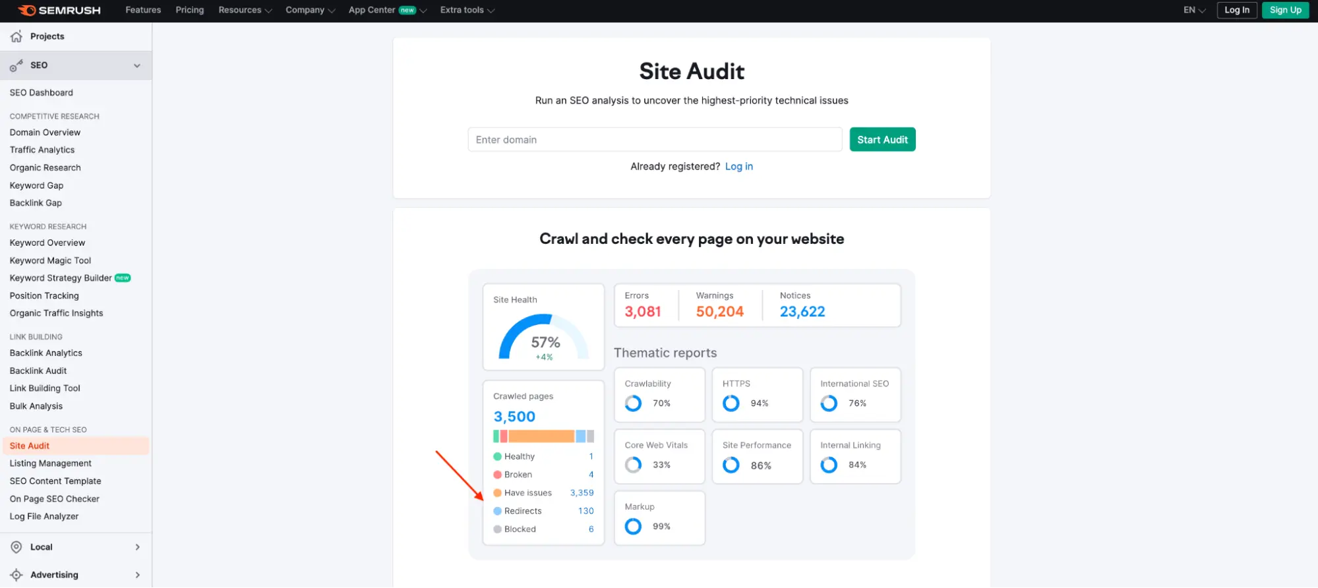Click the Site Performance donut icon

click(x=731, y=465)
